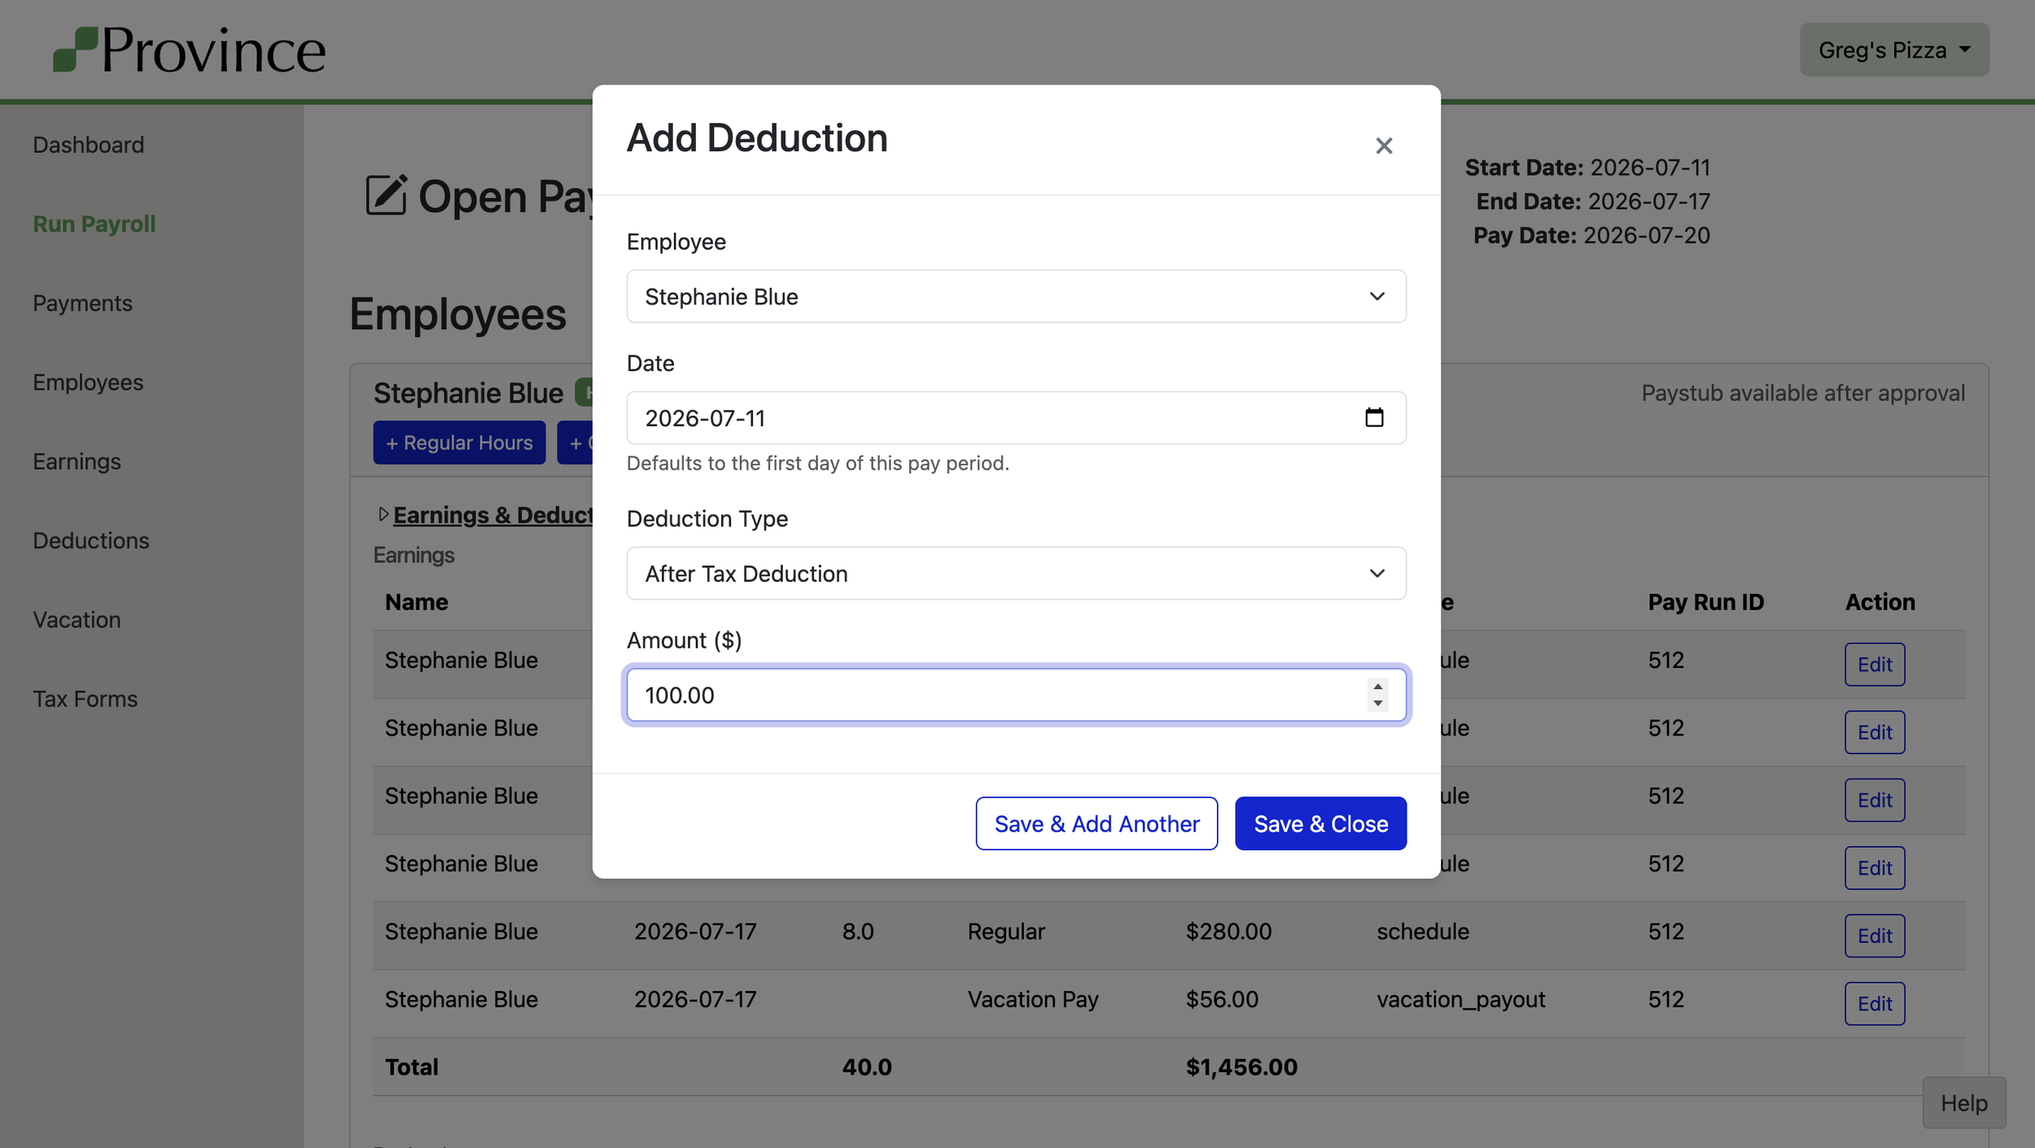2035x1148 pixels.
Task: Click the 40.0 total hours cell
Action: pyautogui.click(x=867, y=1067)
